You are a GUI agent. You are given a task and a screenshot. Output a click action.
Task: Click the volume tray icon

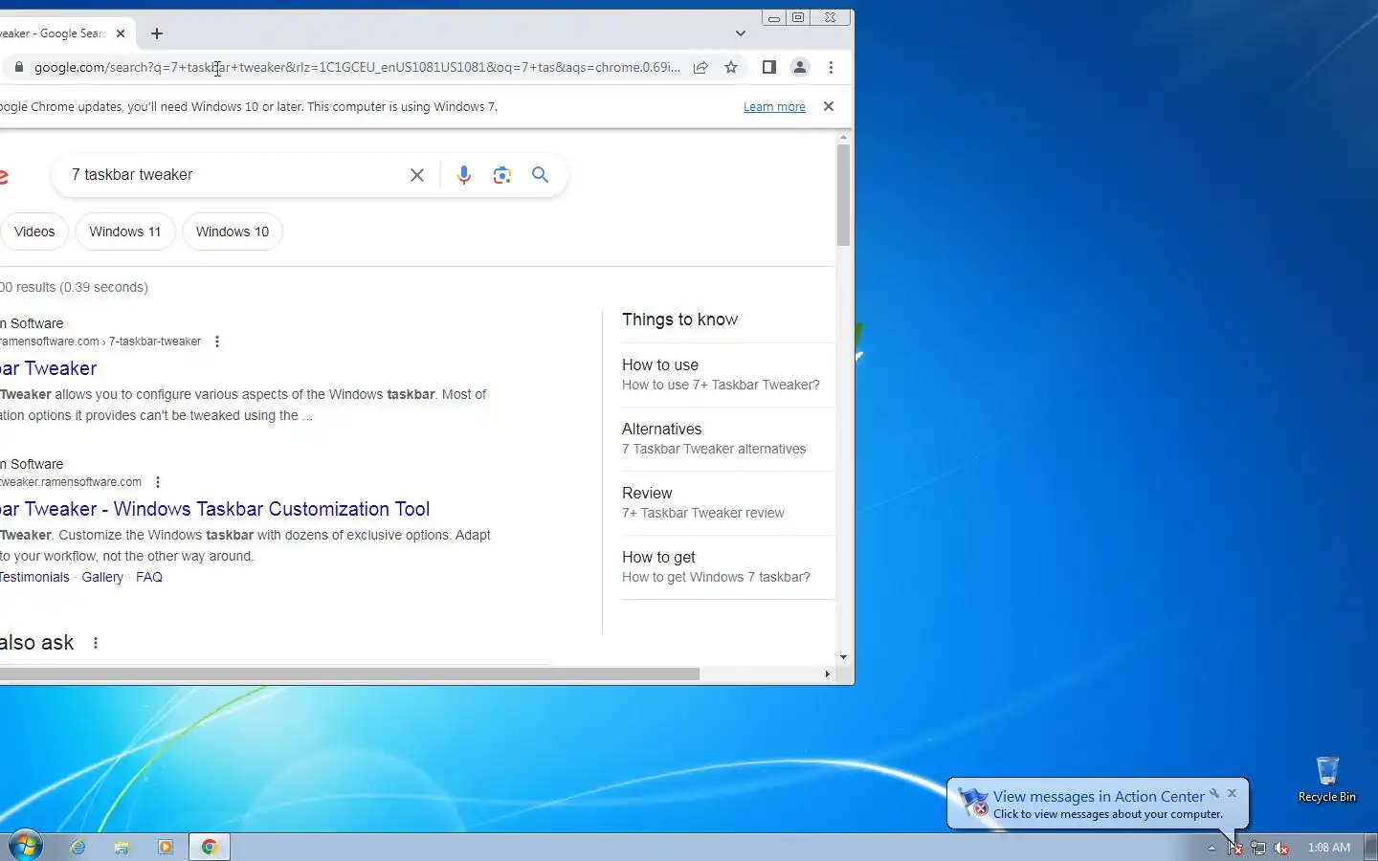pyautogui.click(x=1281, y=848)
